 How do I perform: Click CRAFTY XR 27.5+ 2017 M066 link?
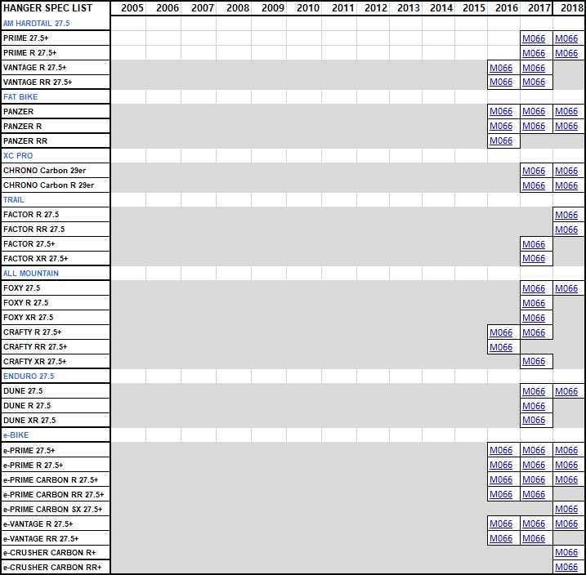(534, 361)
